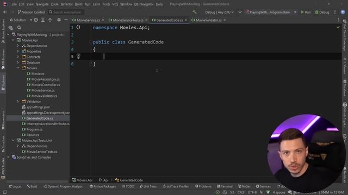Click the Expand All icon in Solution panel
The height and width of the screenshot is (195, 348).
point(43,20)
